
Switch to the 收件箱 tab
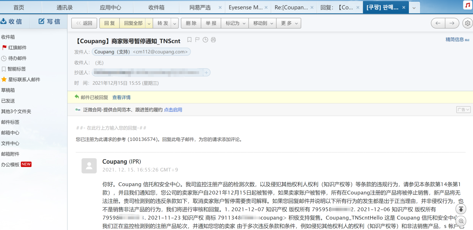156,7
